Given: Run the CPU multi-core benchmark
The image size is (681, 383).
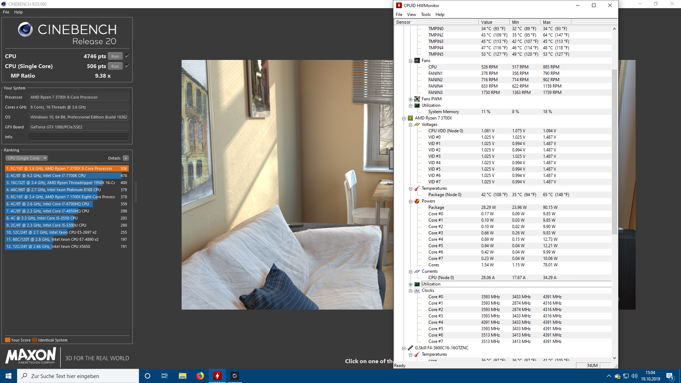Looking at the screenshot, I should [x=115, y=56].
